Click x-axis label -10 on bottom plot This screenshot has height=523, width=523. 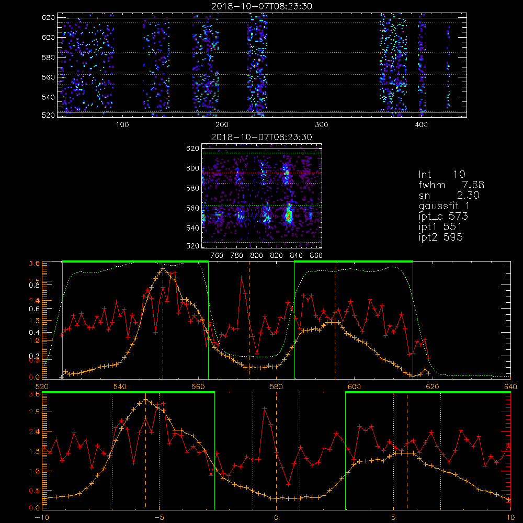[42, 517]
